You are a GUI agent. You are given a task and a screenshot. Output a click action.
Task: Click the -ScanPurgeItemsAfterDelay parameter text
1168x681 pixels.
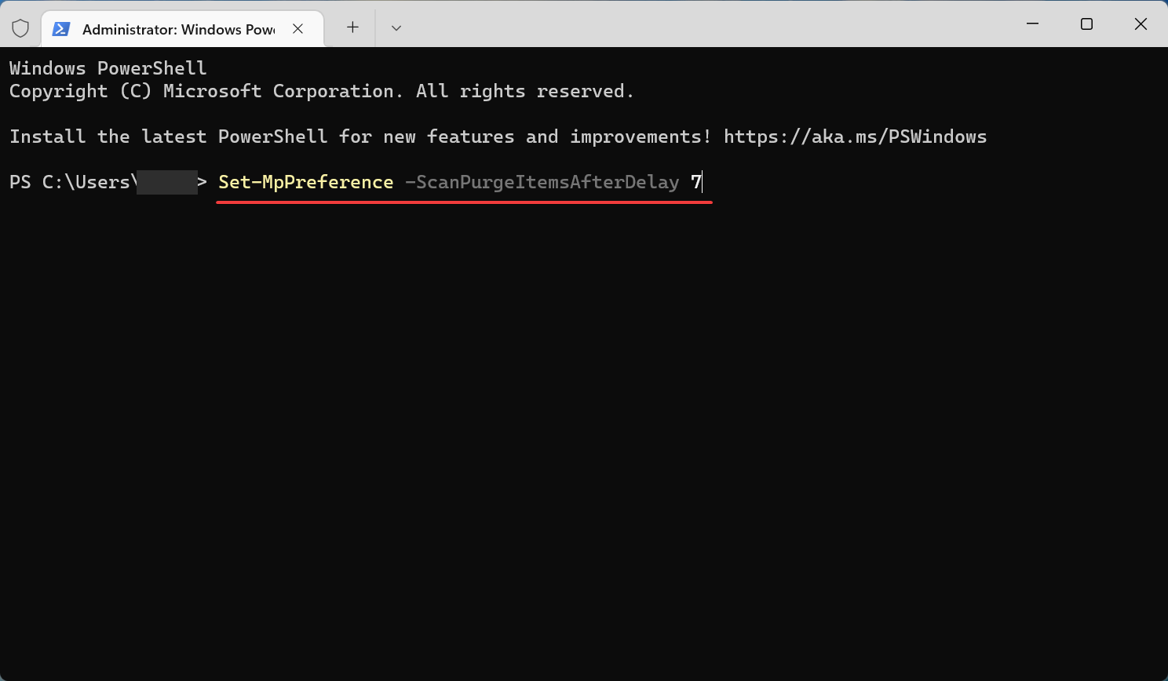[x=542, y=182]
